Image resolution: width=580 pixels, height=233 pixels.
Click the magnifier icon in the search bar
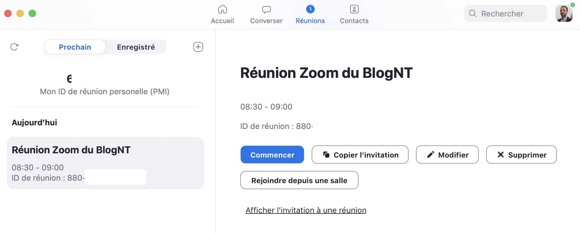click(473, 13)
